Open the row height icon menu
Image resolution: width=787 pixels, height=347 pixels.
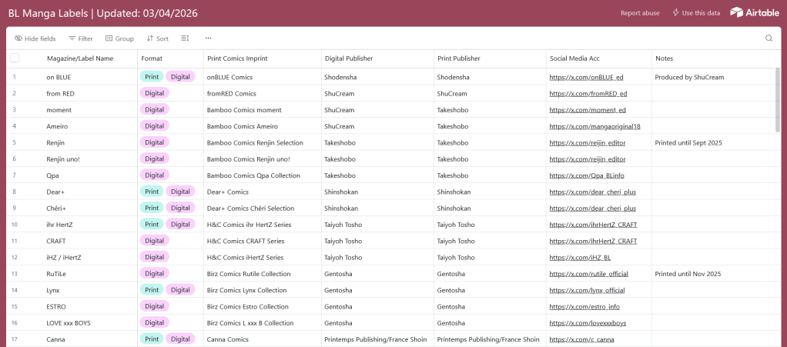click(185, 38)
